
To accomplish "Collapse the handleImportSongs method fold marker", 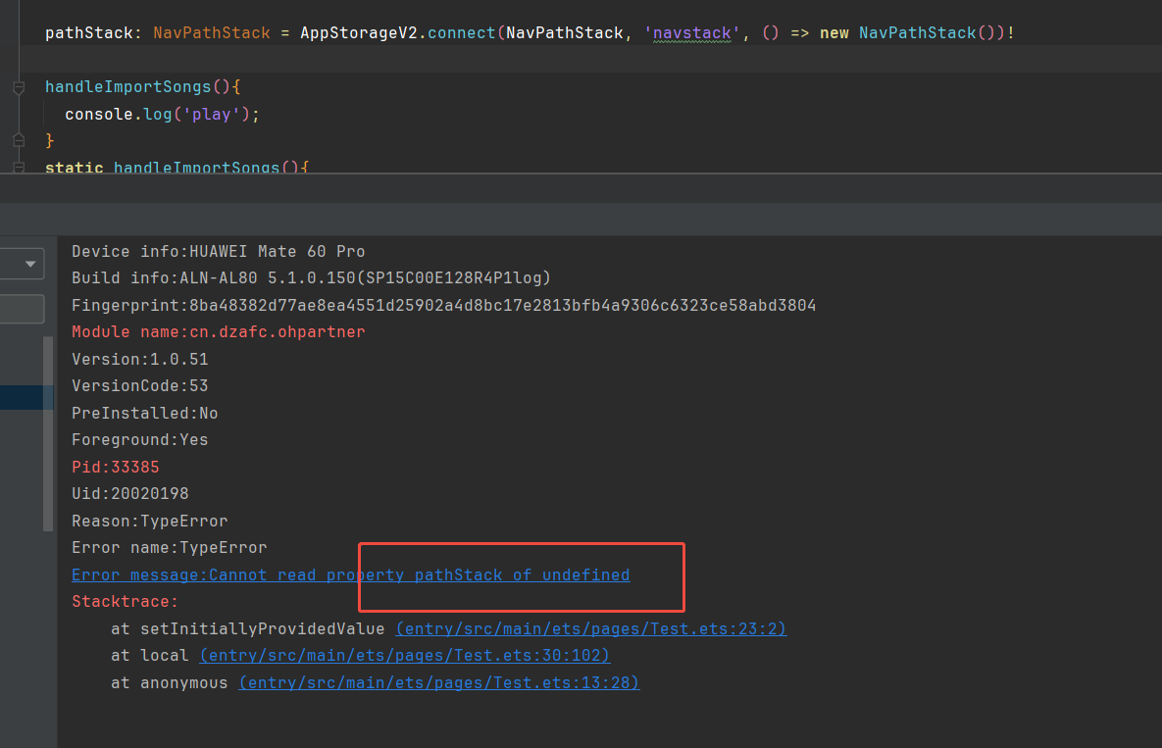I will tap(18, 88).
